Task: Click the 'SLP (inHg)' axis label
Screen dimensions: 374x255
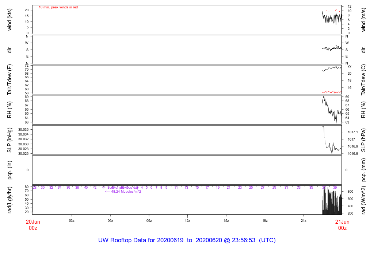Action: point(9,140)
